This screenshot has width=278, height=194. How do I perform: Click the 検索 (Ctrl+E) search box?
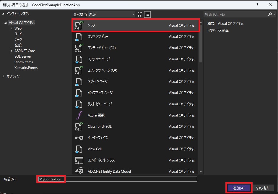click(x=236, y=14)
